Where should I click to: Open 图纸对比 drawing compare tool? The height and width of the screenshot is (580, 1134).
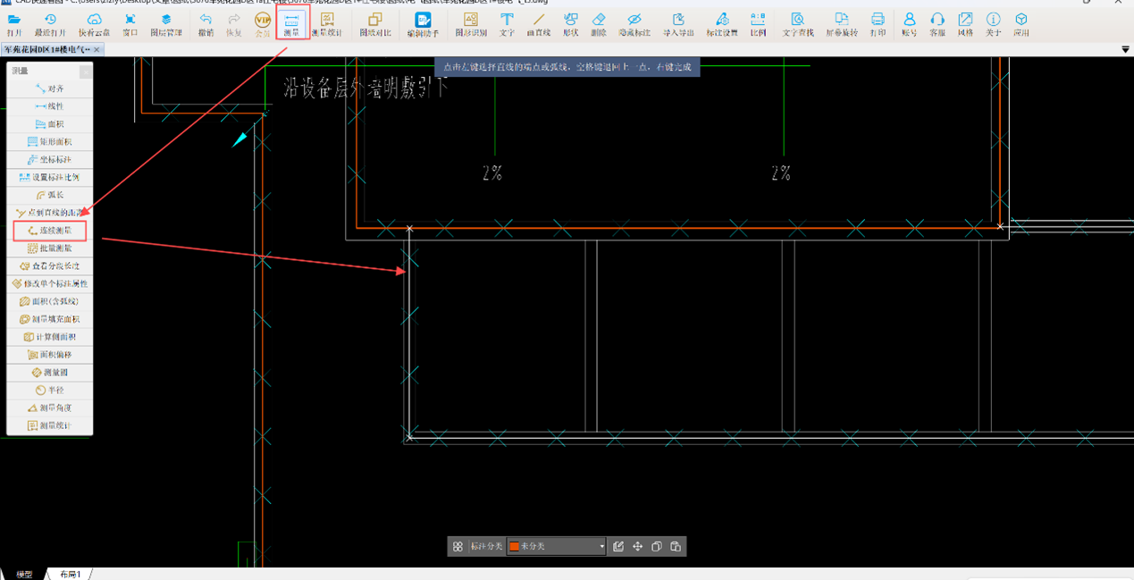[375, 24]
